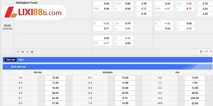Add match to favorites with star icon
This screenshot has height=106, width=213.
[x=18, y=52]
